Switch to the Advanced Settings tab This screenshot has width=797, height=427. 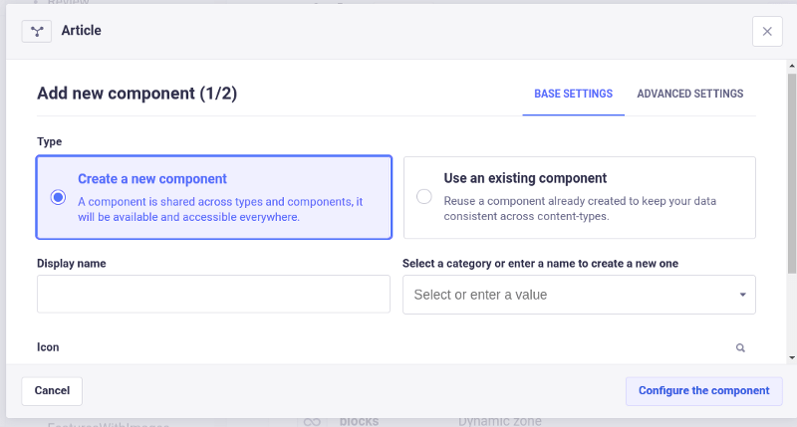pyautogui.click(x=689, y=95)
